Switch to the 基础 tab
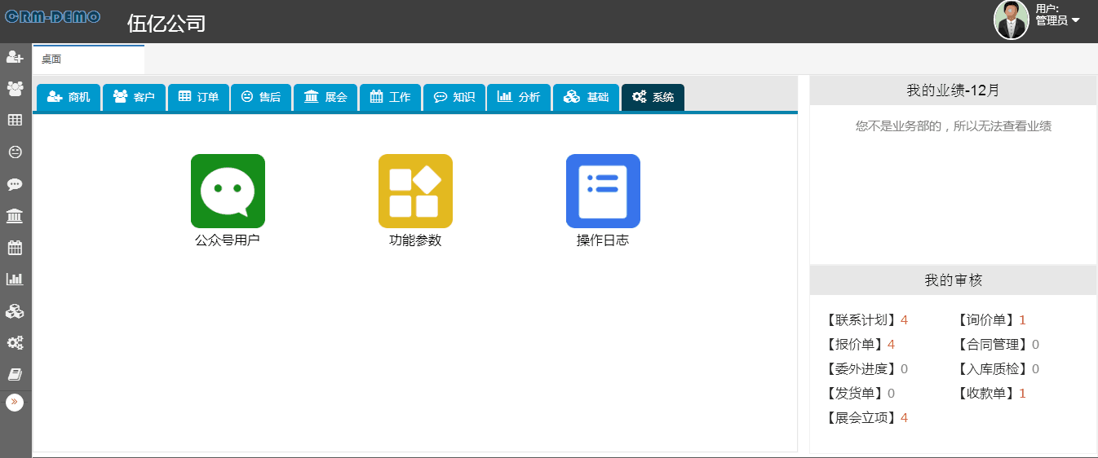Screen dimensions: 1098x458 point(586,97)
